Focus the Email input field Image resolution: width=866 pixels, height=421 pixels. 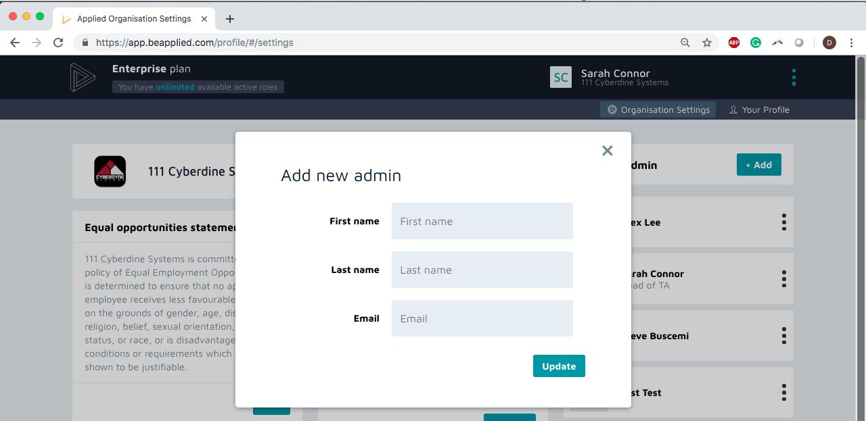(x=482, y=318)
